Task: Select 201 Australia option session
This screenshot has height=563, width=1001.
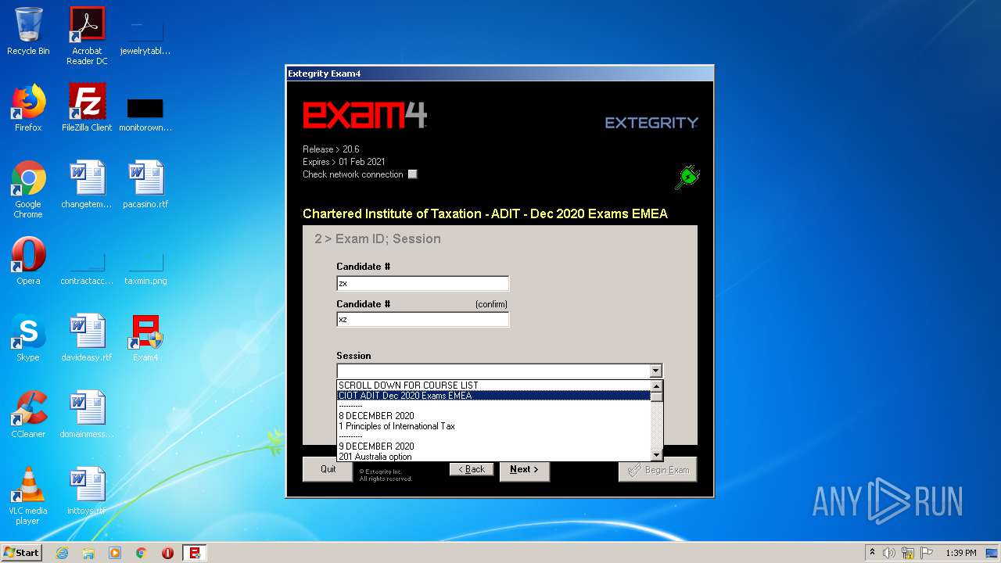Action: 493,457
